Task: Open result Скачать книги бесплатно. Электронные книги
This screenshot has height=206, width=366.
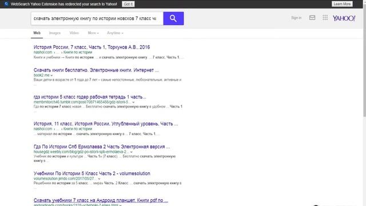Action: (96, 70)
